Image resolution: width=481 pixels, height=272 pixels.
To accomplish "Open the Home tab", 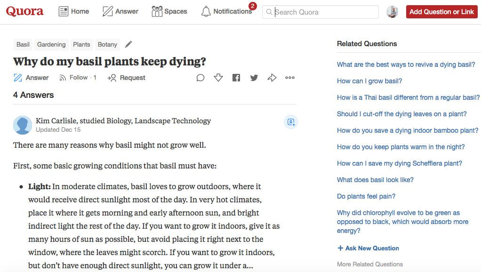I will click(x=73, y=11).
